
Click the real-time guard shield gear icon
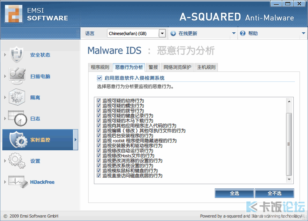point(18,140)
